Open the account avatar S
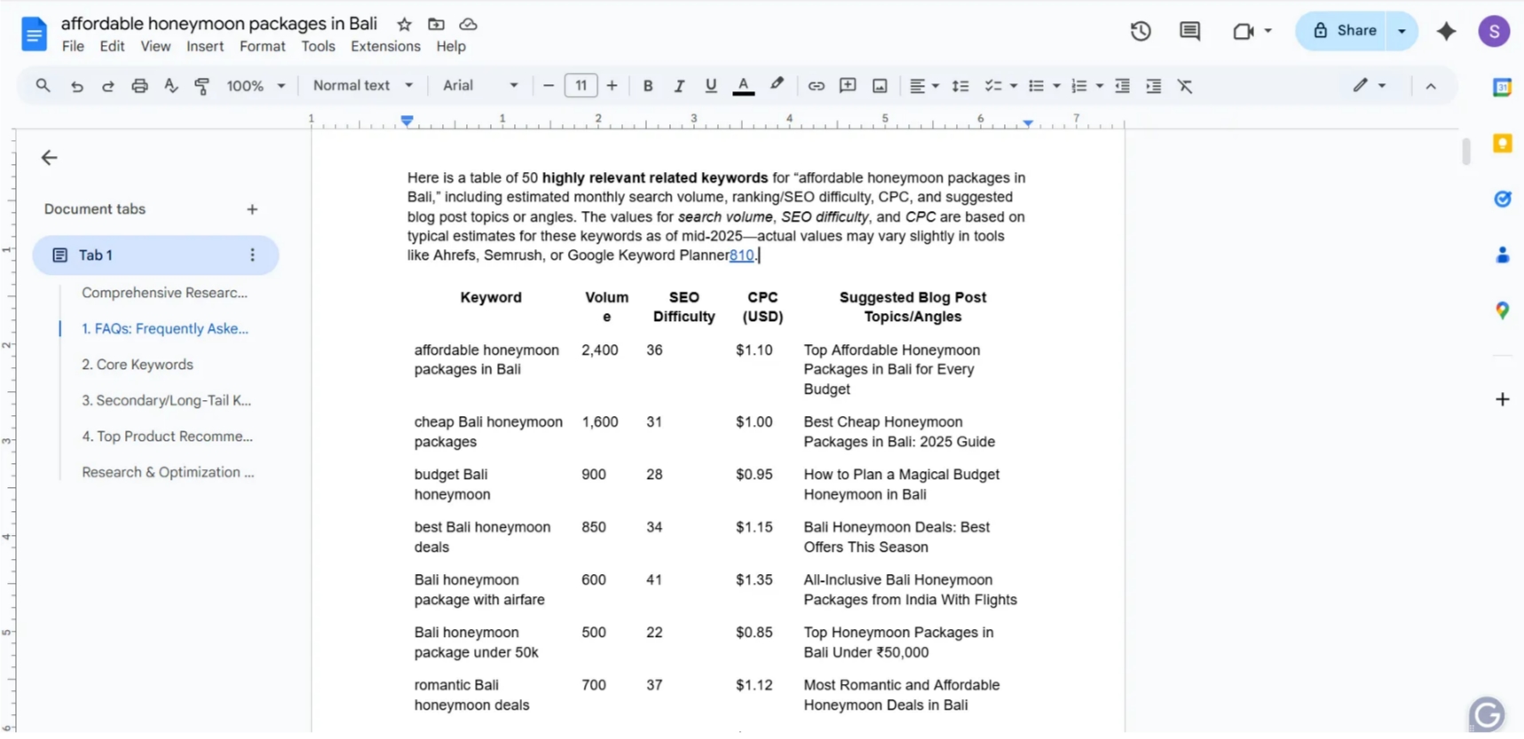This screenshot has width=1524, height=739. (x=1494, y=31)
